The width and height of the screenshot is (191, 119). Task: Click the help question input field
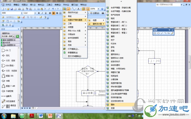(x=168, y=5)
